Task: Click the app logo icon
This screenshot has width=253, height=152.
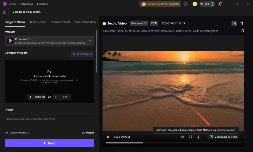Action: [x=5, y=4]
